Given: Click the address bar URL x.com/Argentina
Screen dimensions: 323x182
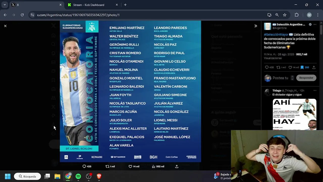Looking at the screenshot, I should [x=78, y=15].
